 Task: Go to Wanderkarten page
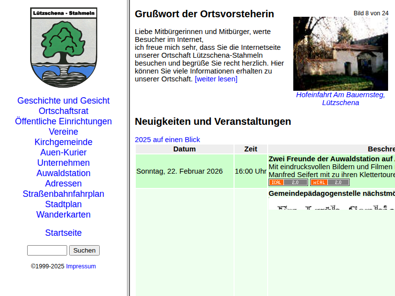pos(63,215)
